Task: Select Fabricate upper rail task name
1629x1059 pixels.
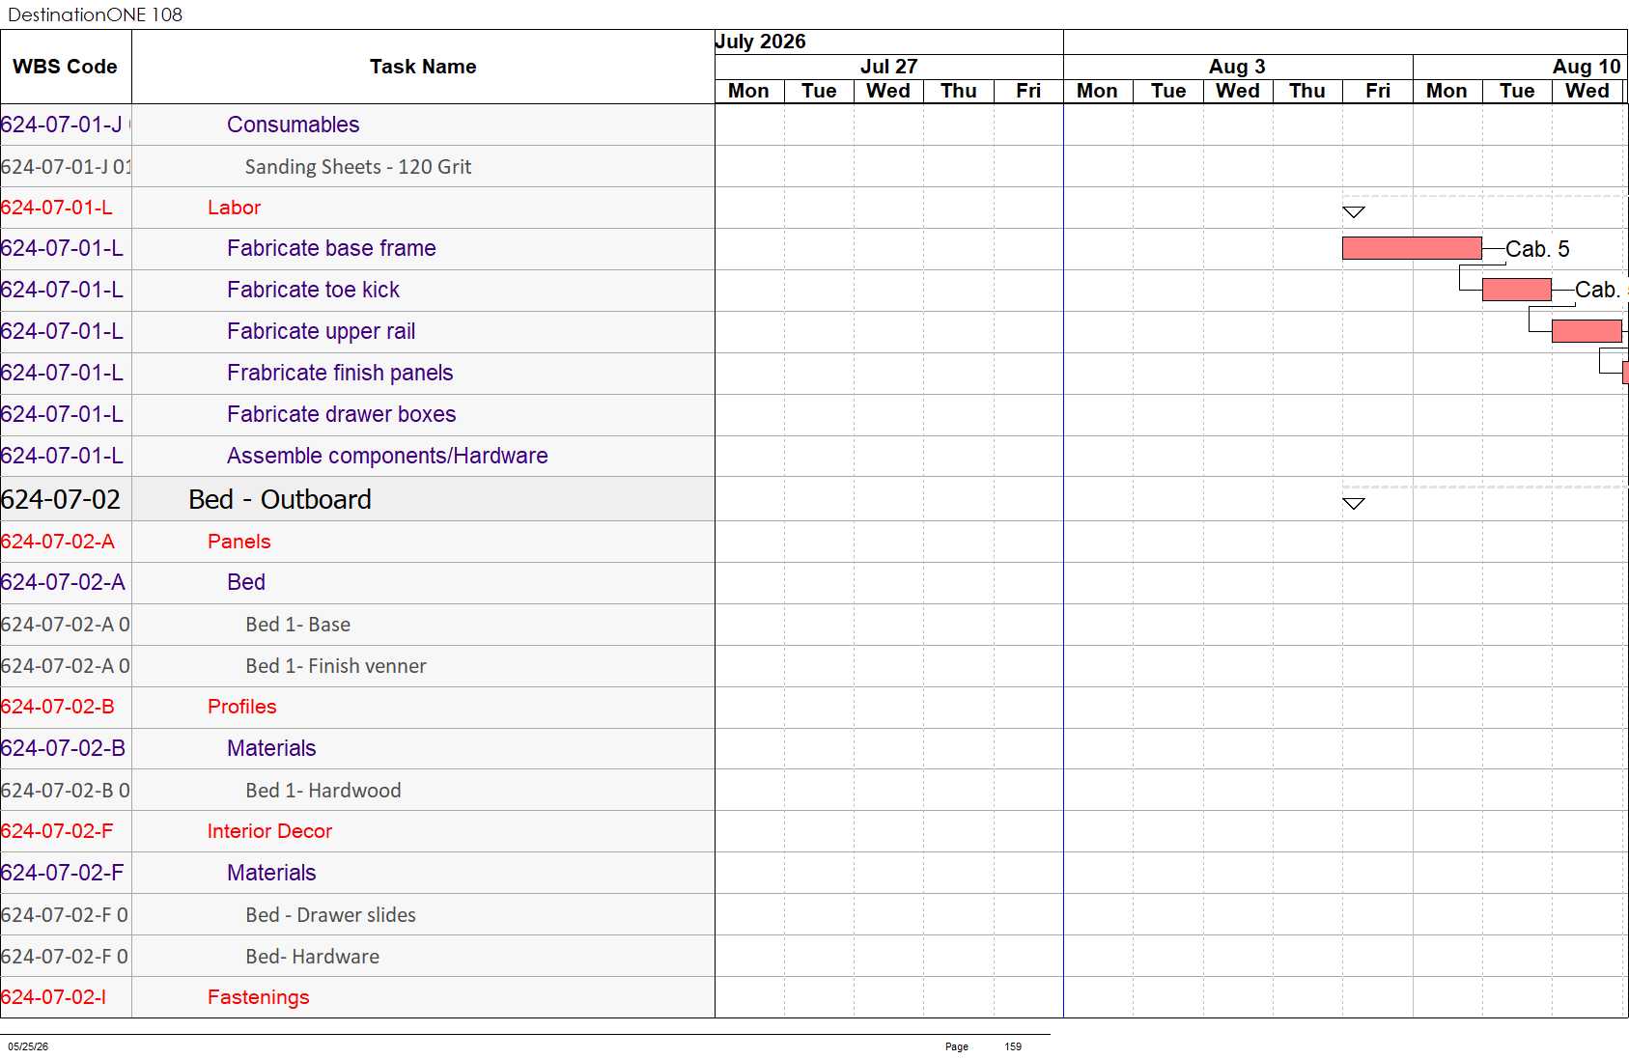Action: 321,331
